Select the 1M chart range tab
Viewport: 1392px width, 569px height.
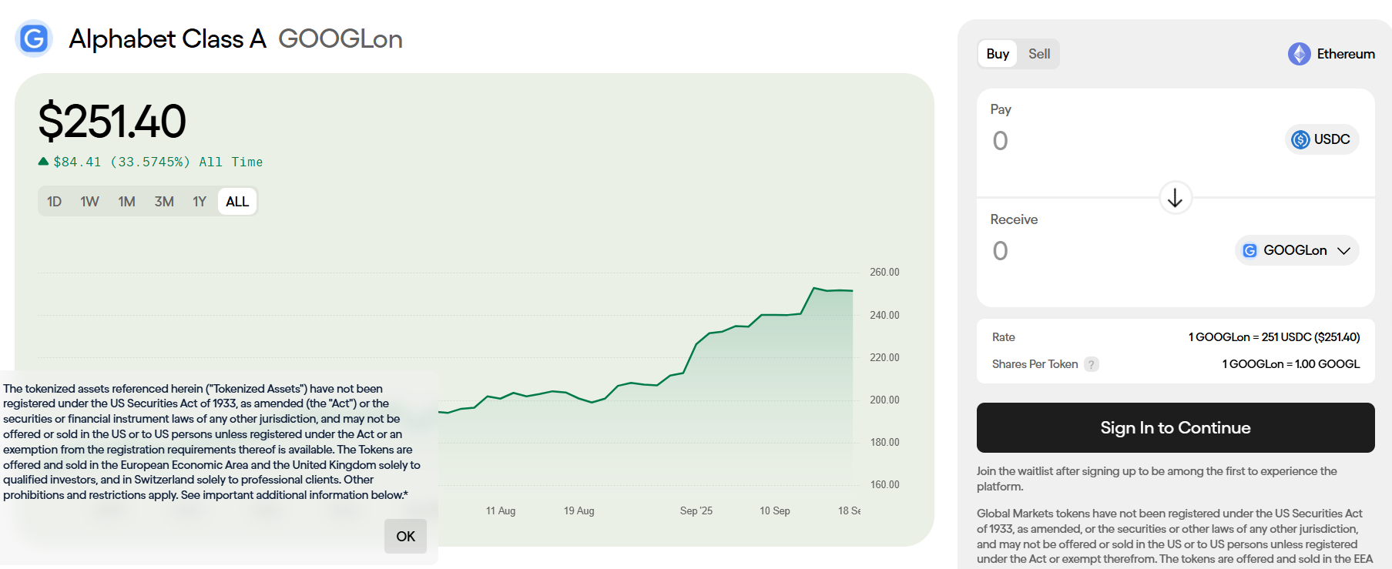[126, 202]
